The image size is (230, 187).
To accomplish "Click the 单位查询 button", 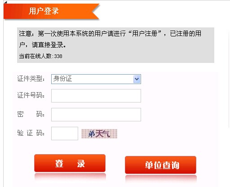I will click(x=160, y=165).
